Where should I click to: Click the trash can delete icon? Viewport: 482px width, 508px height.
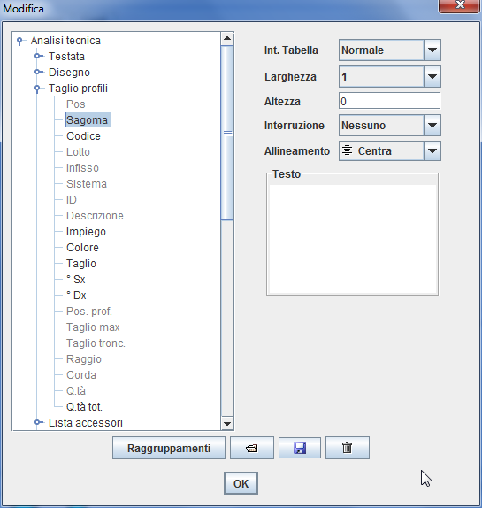point(348,448)
